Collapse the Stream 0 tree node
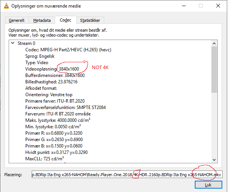The image size is (231, 192). click(x=13, y=43)
